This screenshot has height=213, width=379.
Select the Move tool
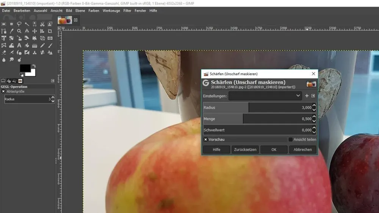click(x=34, y=31)
